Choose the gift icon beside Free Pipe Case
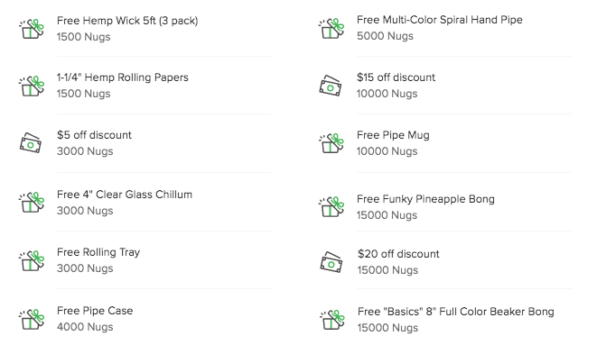 (x=32, y=319)
